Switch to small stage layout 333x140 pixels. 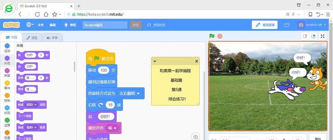(305, 36)
